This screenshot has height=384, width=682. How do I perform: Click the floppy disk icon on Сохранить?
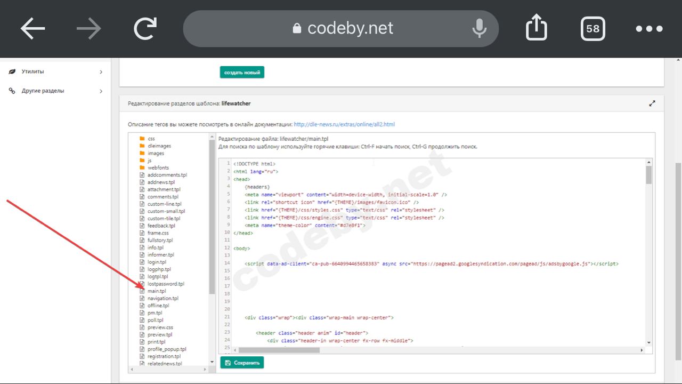pos(228,363)
